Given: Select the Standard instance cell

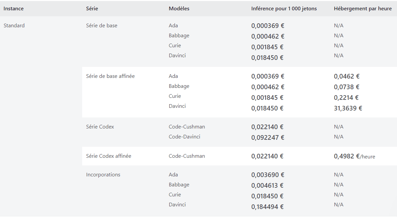Looking at the screenshot, I should (14, 26).
